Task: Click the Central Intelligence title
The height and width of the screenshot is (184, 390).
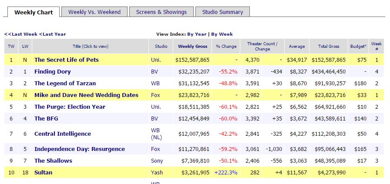Action: click(63, 134)
